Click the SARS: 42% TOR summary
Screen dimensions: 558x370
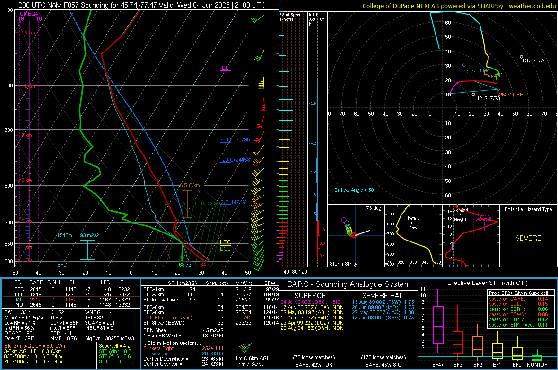314,365
